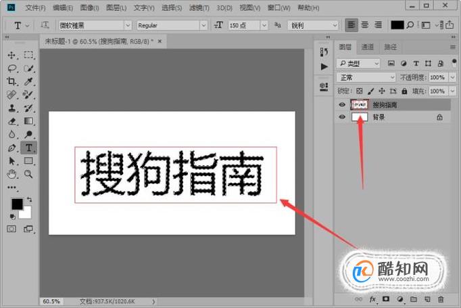Select the Clone Stamp tool
The height and width of the screenshot is (308, 461).
click(11, 108)
